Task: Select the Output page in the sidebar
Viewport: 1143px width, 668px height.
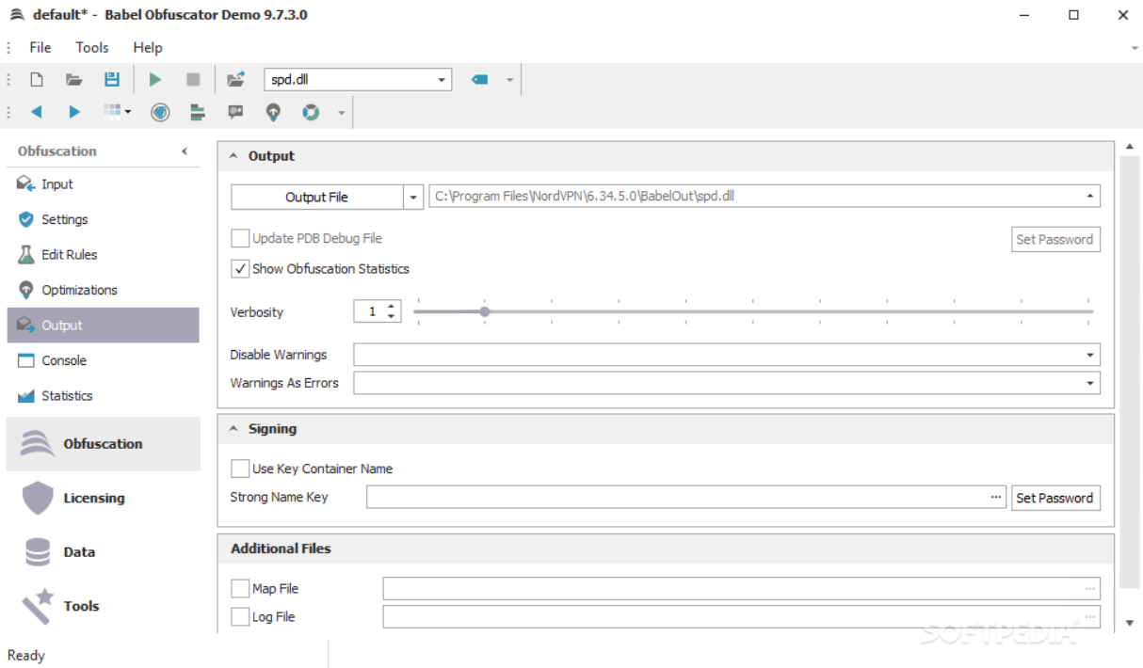Action: [x=103, y=325]
